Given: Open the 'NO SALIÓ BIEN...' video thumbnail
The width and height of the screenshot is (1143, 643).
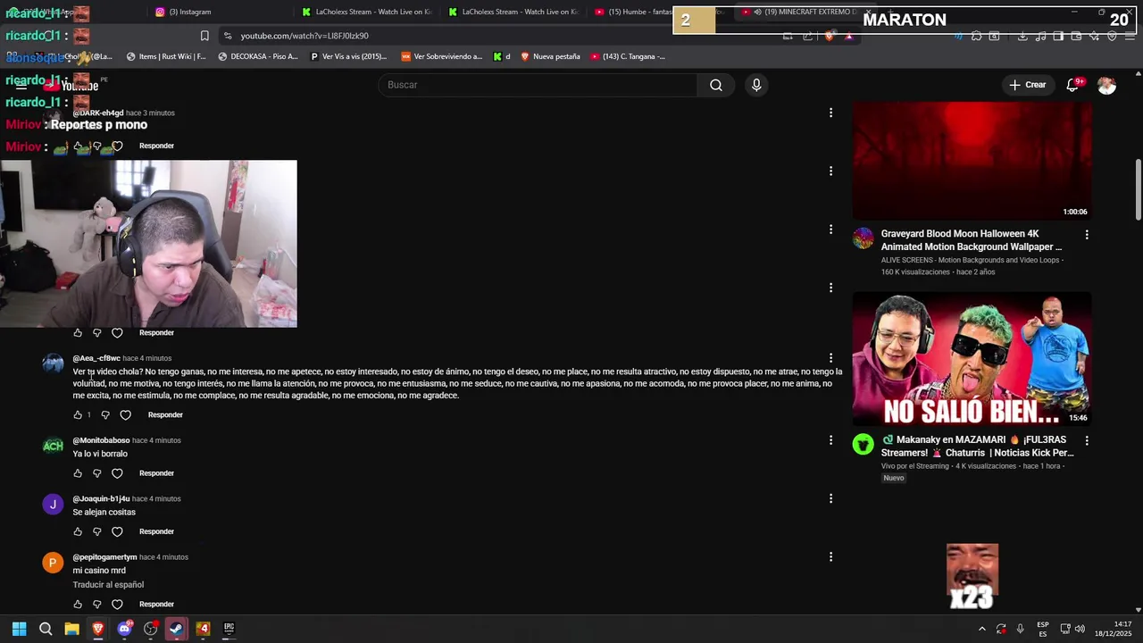Looking at the screenshot, I should coord(972,359).
